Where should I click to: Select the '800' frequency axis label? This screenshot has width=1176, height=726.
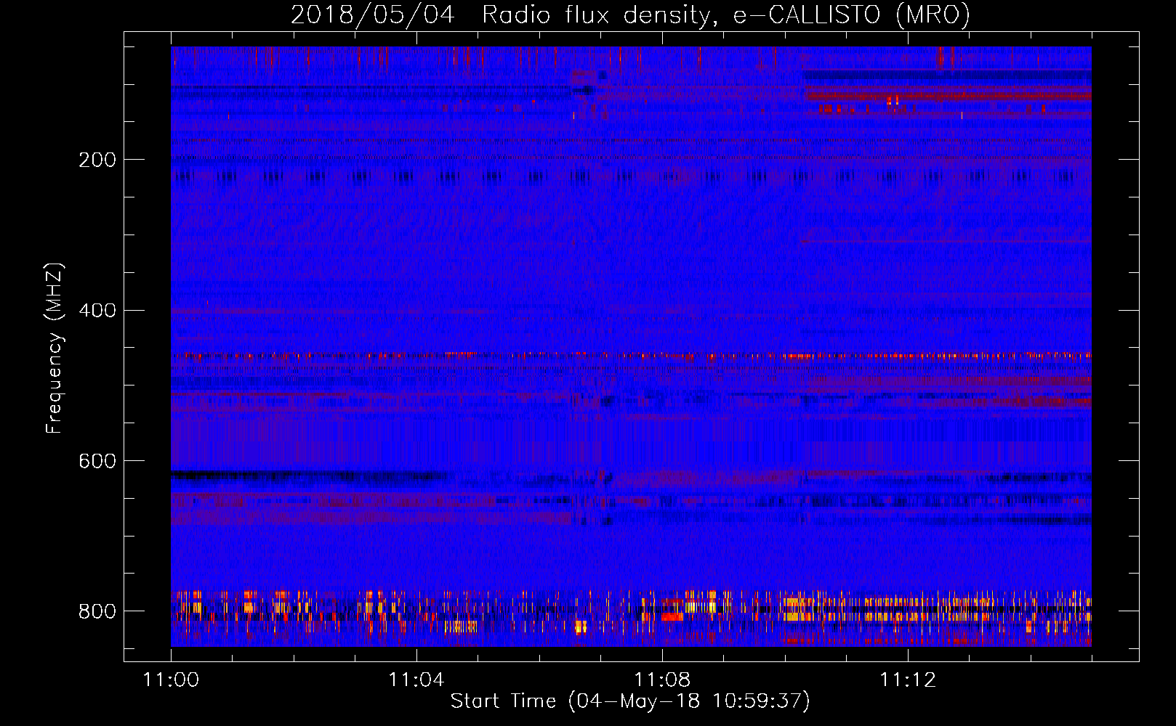[97, 611]
